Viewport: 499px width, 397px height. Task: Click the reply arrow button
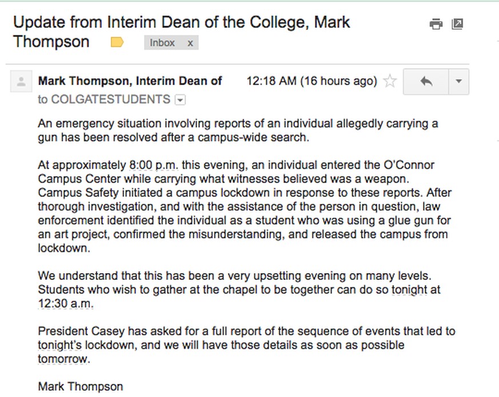click(426, 82)
